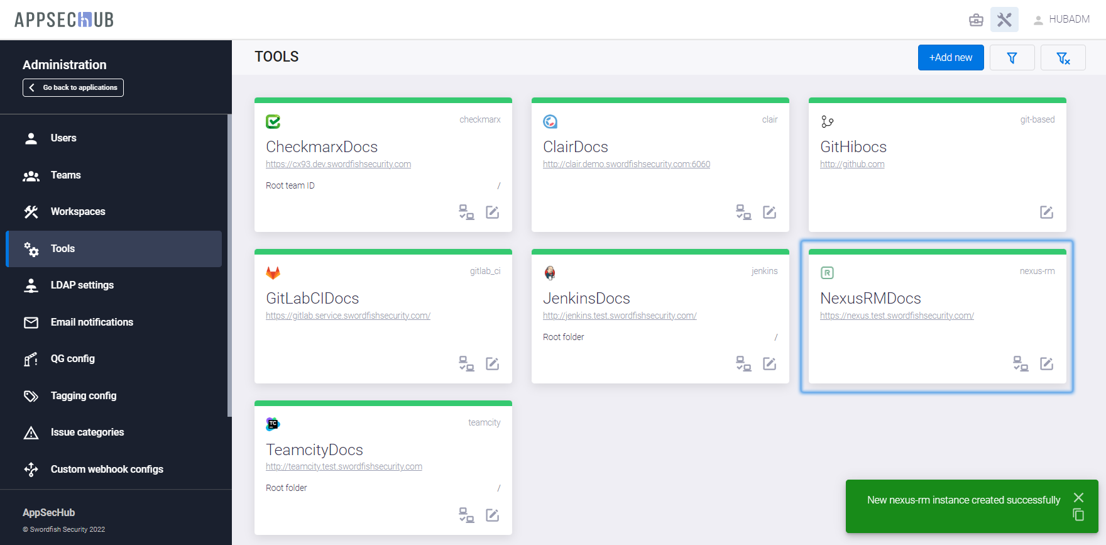Select Custom webhook configs menu item
The width and height of the screenshot is (1106, 545).
[x=107, y=470]
